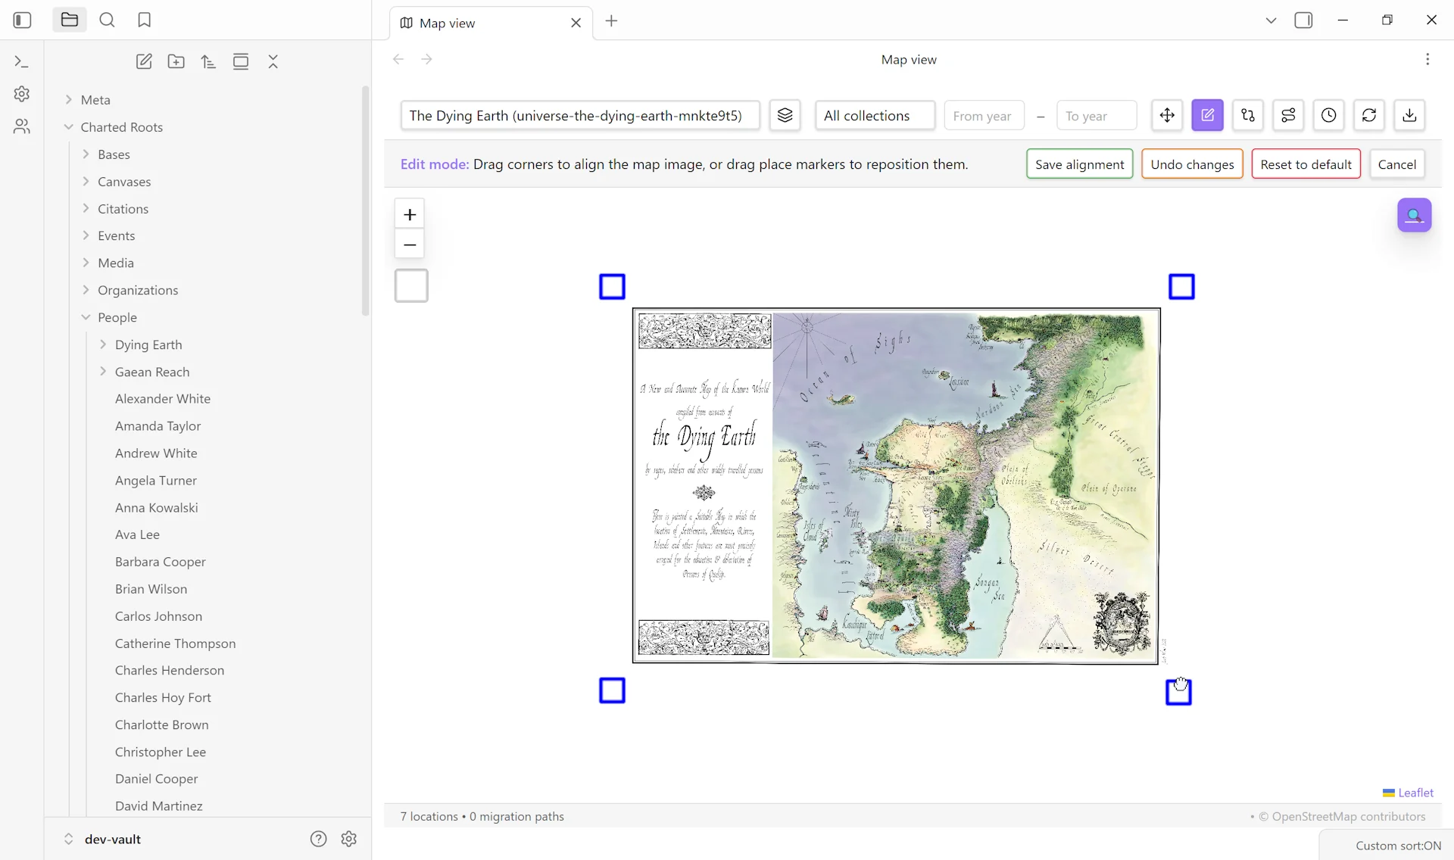This screenshot has height=860, width=1454.
Task: Click the people icon in left ribbon
Action: [22, 126]
